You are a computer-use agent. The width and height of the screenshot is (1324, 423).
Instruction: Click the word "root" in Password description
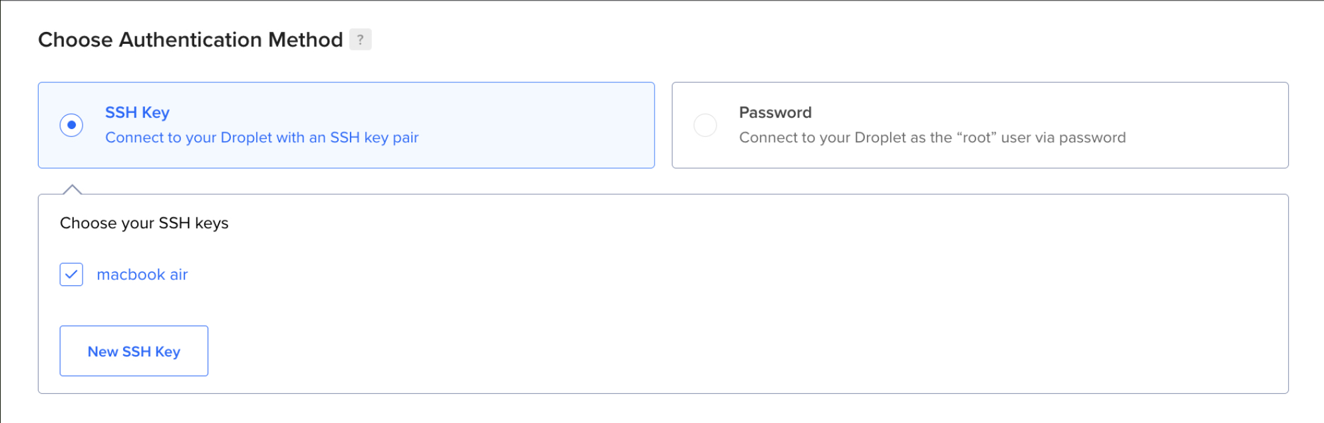[x=977, y=138]
